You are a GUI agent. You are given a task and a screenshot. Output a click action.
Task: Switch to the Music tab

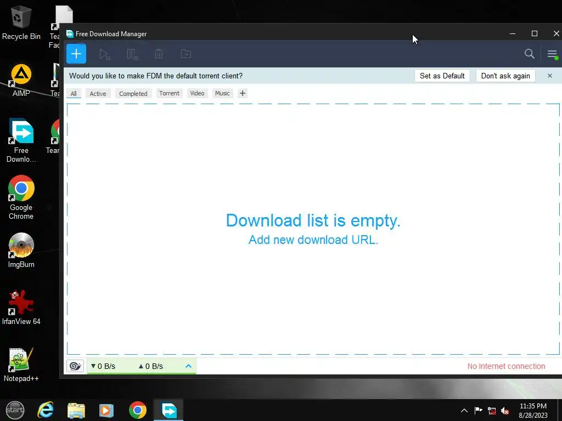coord(222,93)
